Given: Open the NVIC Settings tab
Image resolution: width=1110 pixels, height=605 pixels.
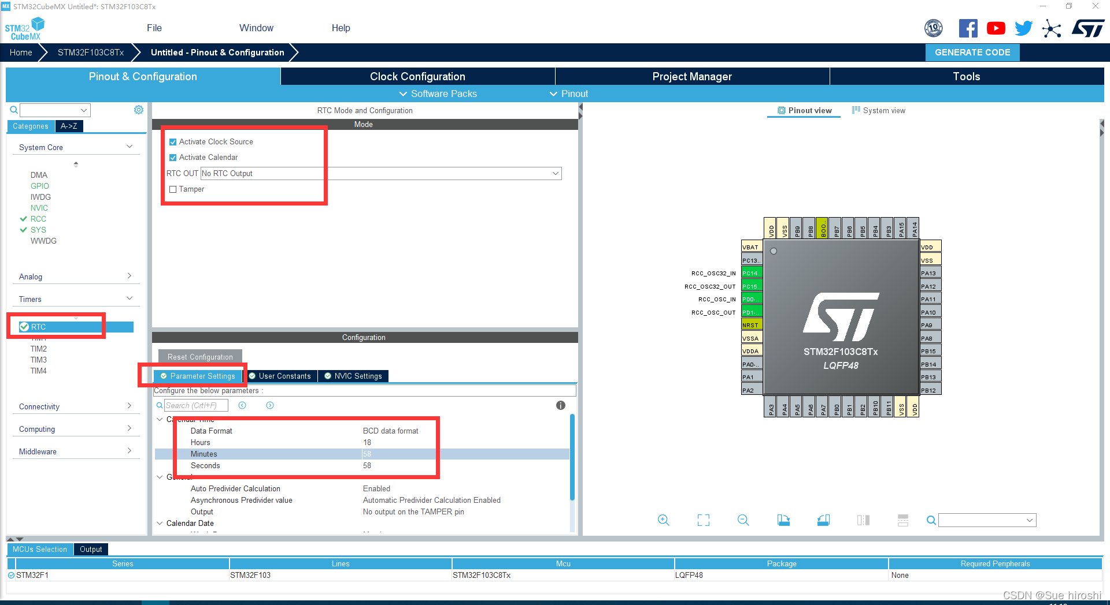Looking at the screenshot, I should 353,376.
